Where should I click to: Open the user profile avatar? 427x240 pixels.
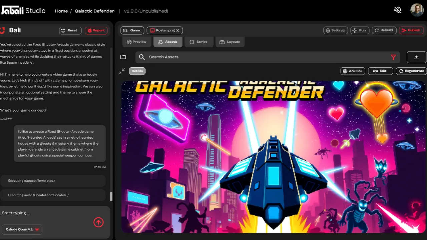(417, 10)
